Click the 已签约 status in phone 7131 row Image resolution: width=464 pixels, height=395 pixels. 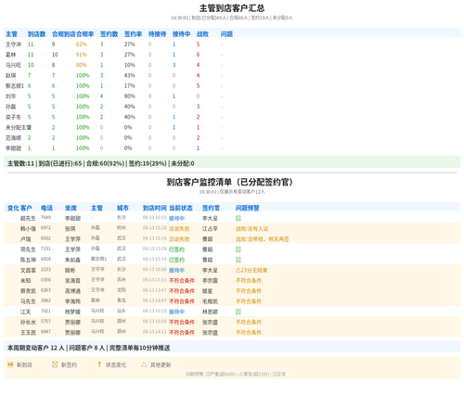point(176,249)
